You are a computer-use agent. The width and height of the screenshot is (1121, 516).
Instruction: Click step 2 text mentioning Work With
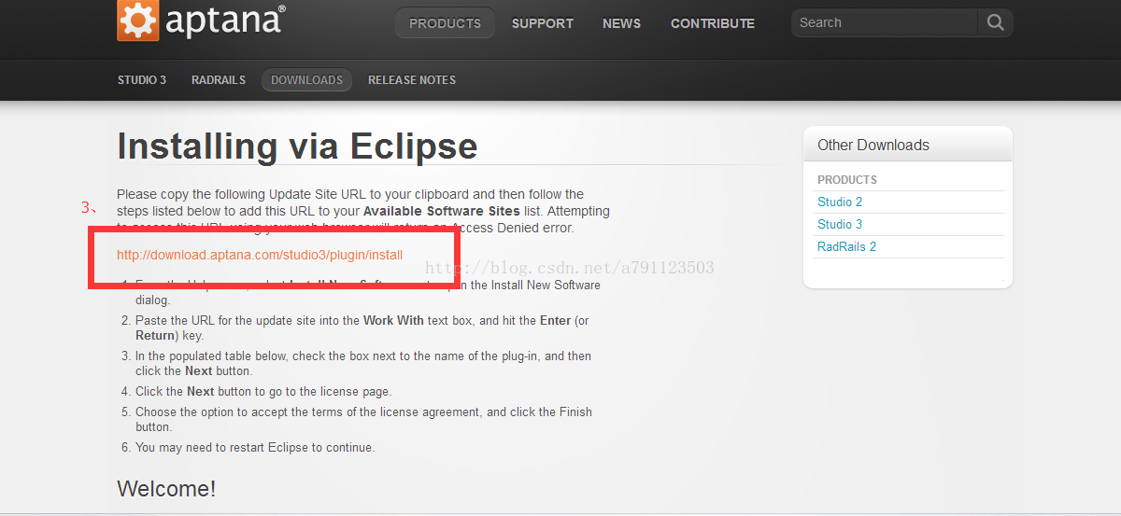tap(362, 328)
